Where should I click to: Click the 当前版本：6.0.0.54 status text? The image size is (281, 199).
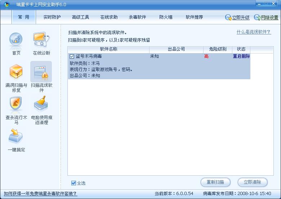[x=174, y=194]
